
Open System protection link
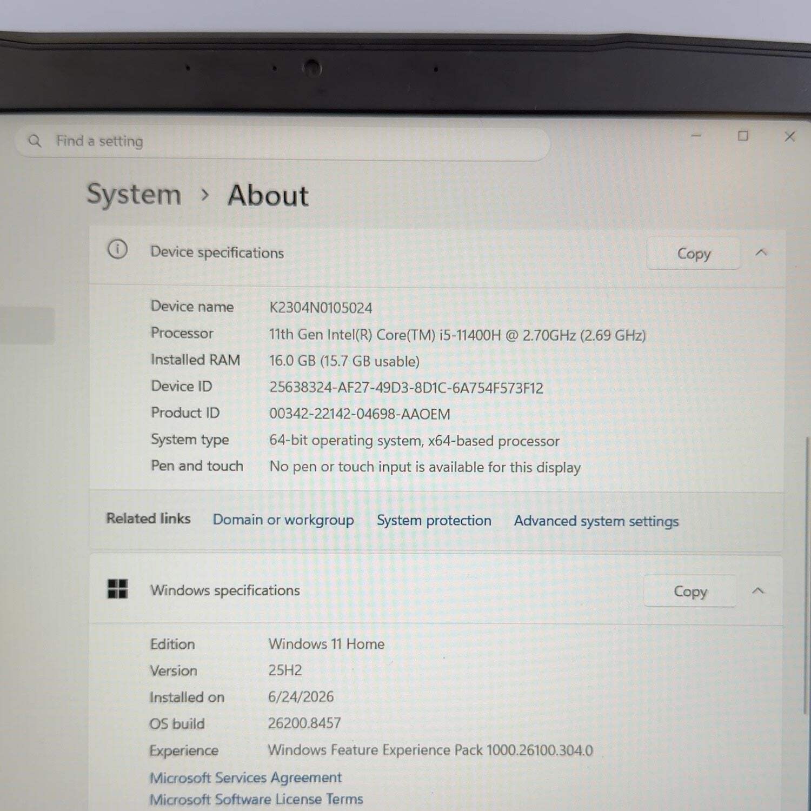[x=434, y=521]
